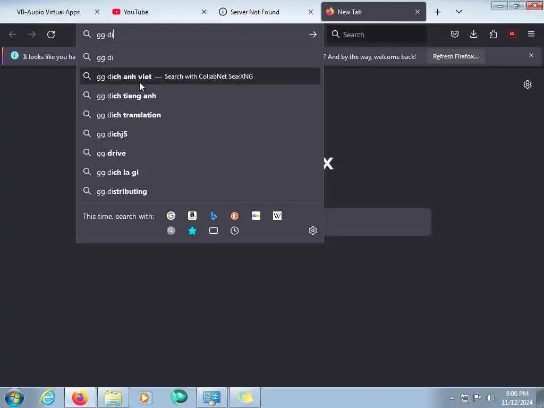Open Windows Explorer from taskbar
Screen dimensions: 544x408
click(x=113, y=397)
